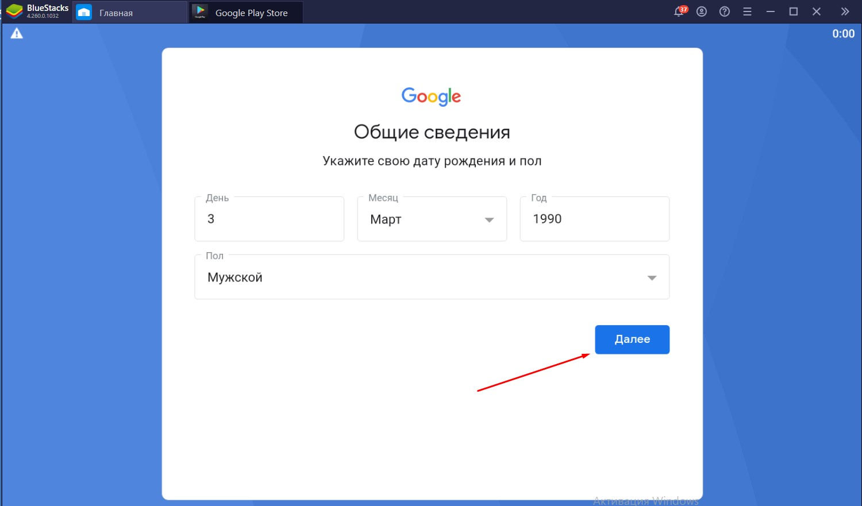Minimize the BlueStacks window
Viewport: 862px width, 506px height.
coord(771,11)
